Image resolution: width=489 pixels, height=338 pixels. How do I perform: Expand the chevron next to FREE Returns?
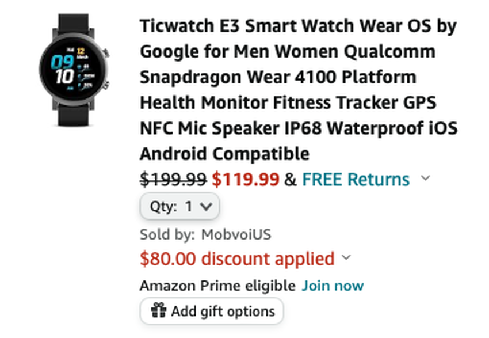click(x=425, y=178)
